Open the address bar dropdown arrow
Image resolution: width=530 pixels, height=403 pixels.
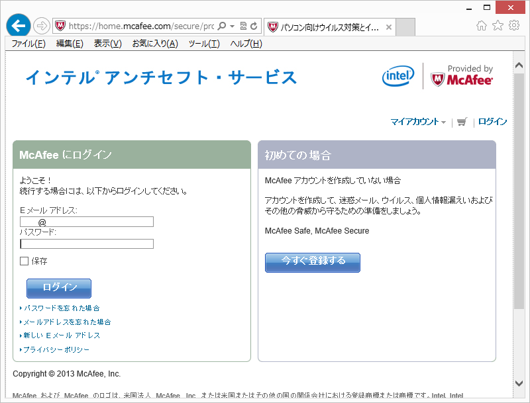233,26
